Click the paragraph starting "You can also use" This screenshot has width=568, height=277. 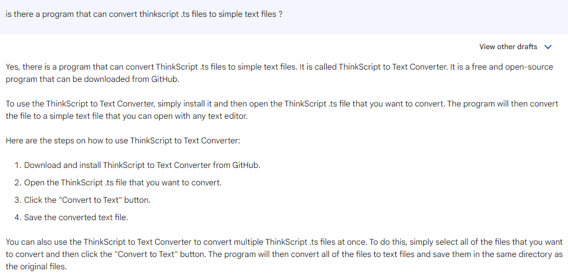coord(284,254)
